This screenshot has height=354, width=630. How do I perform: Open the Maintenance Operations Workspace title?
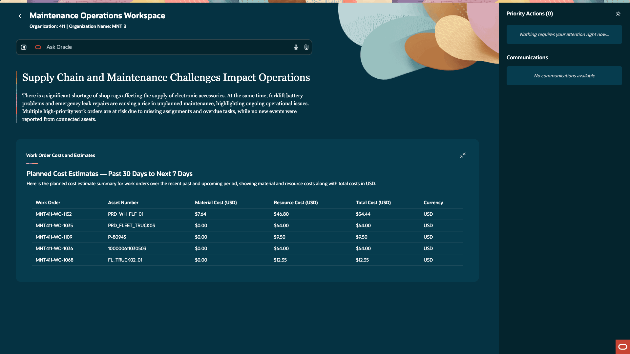(97, 15)
